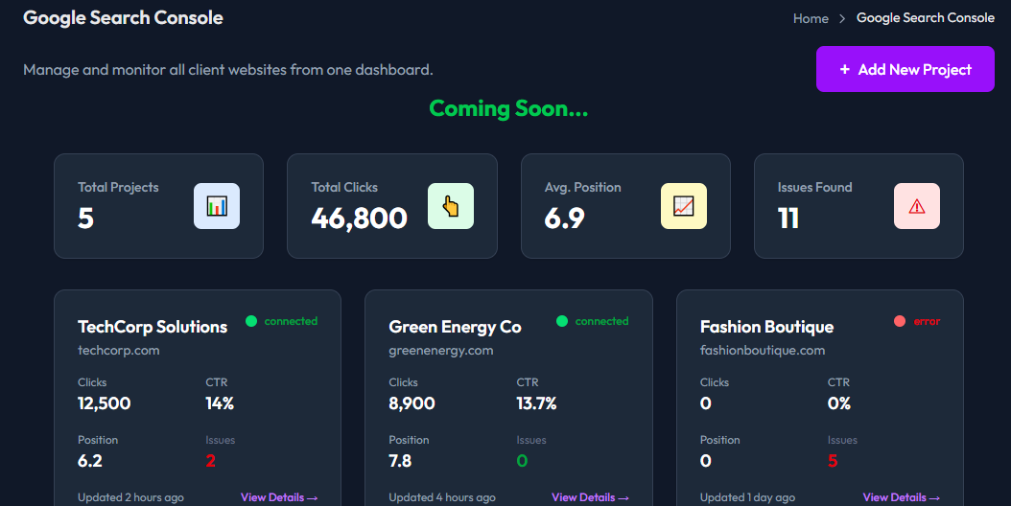Click the Total Clicks pointing hand icon
This screenshot has width=1011, height=506.
[x=450, y=206]
